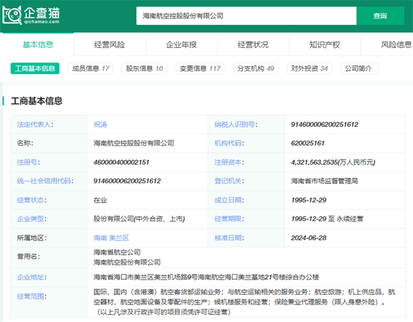Screen dimensions: 413x322
Task: Go to the 经营状况 tab
Action: (x=253, y=45)
